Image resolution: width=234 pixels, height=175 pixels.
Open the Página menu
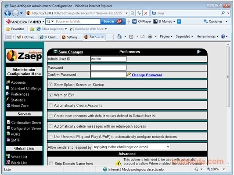point(166,36)
